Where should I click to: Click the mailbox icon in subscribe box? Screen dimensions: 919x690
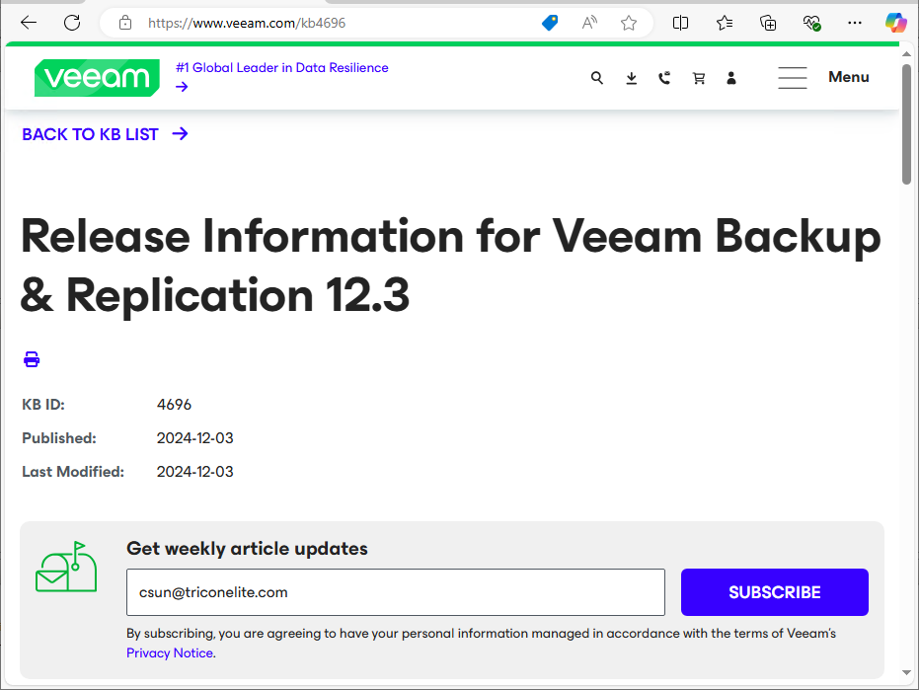click(x=65, y=567)
